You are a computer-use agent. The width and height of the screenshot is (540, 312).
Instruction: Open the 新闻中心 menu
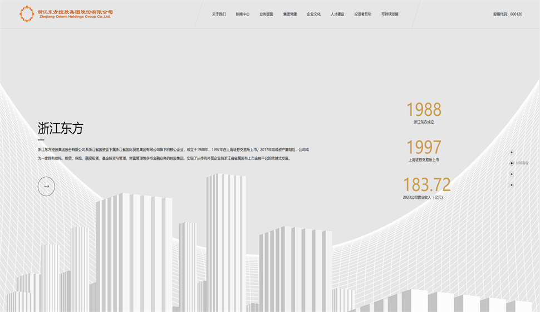pyautogui.click(x=243, y=14)
